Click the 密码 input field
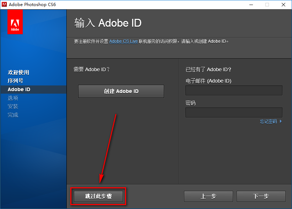The width and height of the screenshot is (292, 209). (233, 113)
